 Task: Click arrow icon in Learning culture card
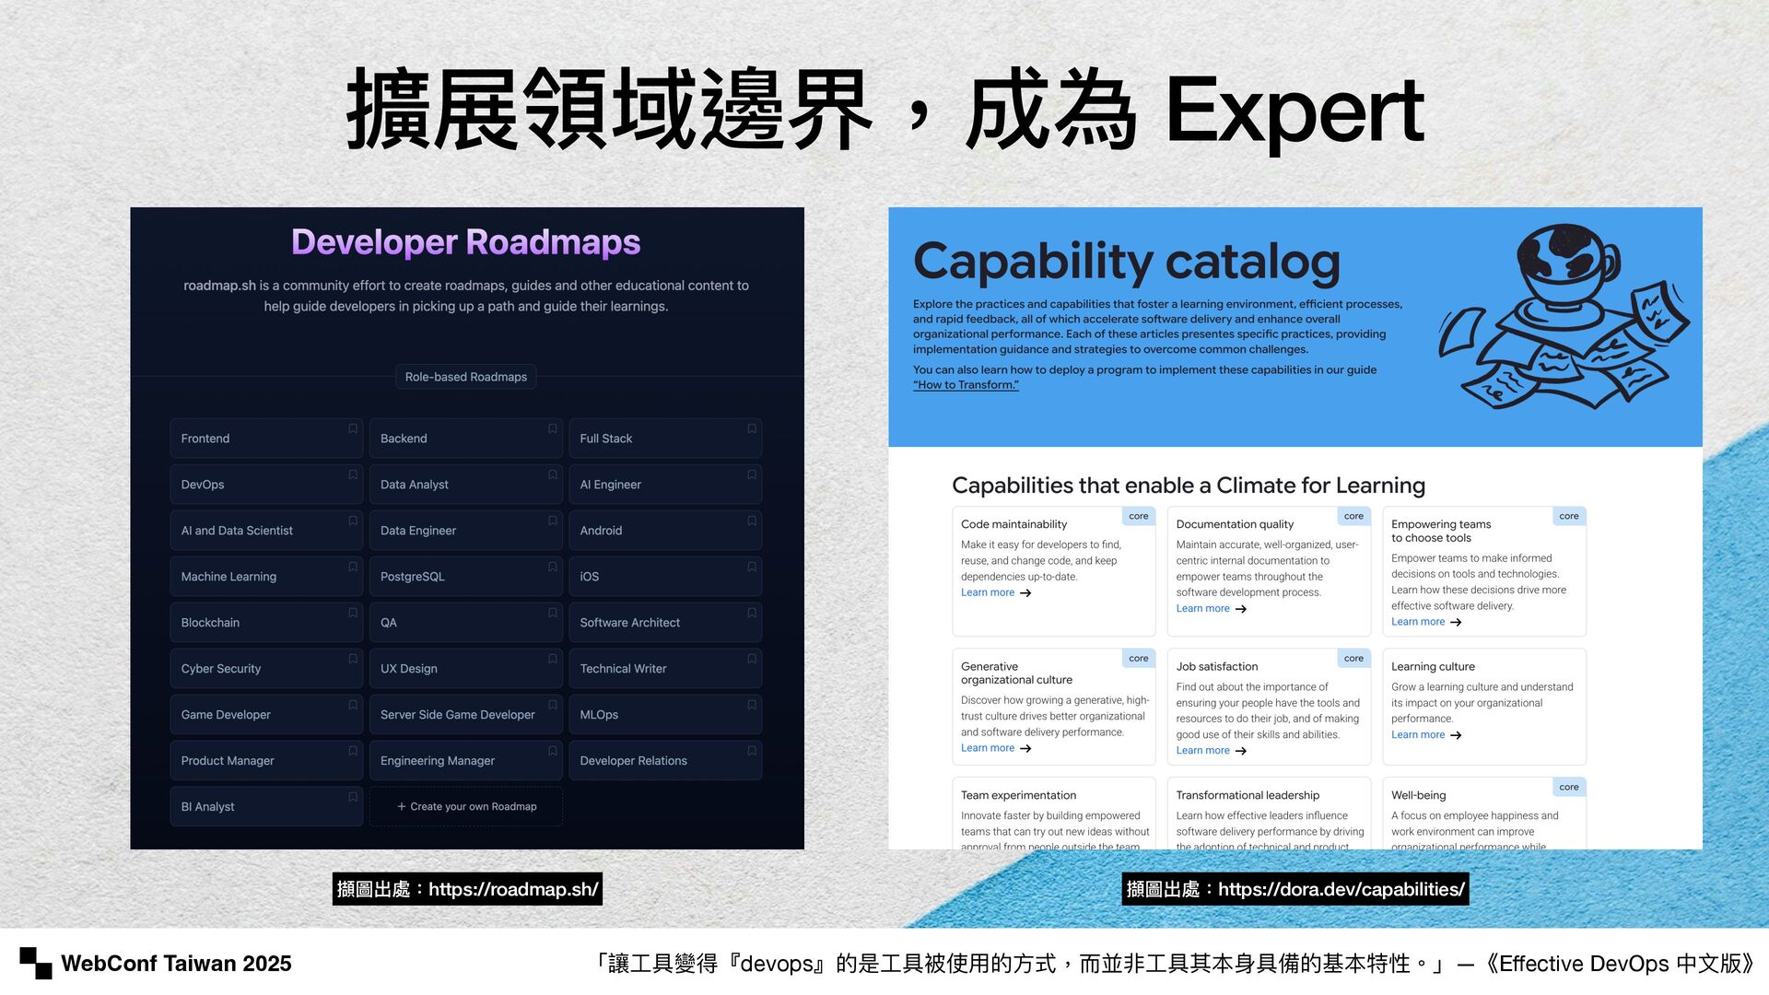pos(1456,736)
